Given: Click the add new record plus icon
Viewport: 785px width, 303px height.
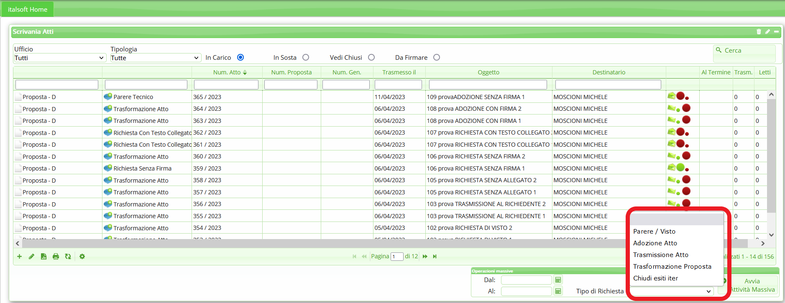Looking at the screenshot, I should click(x=19, y=257).
